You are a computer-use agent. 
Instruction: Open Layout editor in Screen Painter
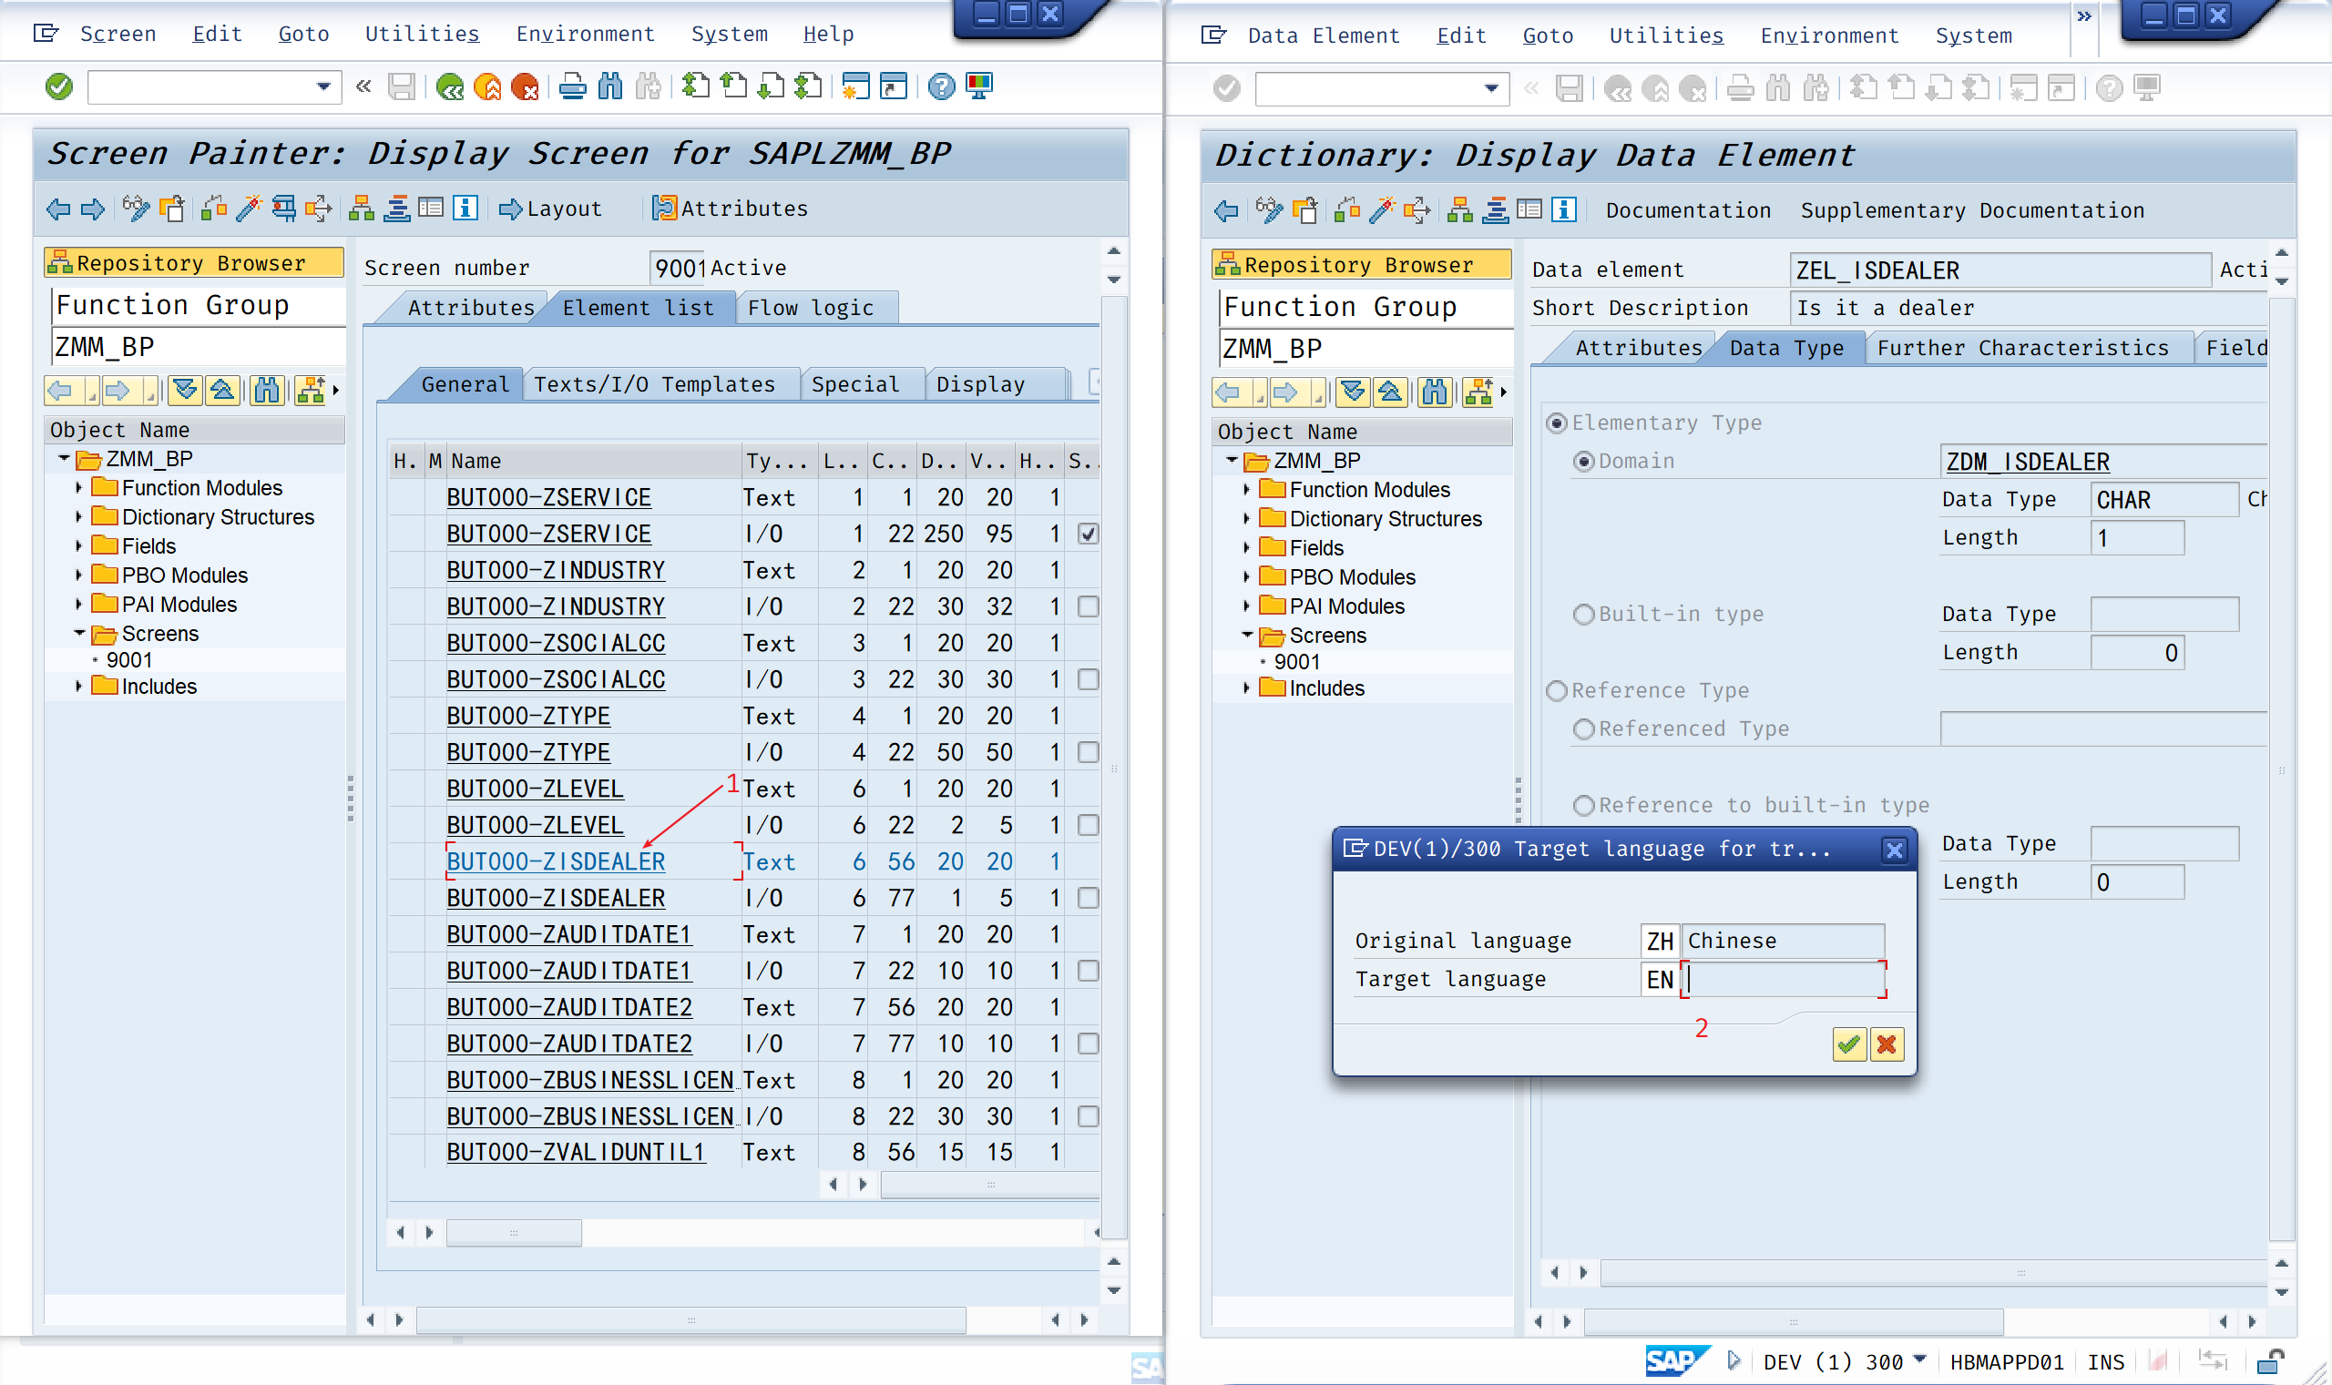[551, 209]
